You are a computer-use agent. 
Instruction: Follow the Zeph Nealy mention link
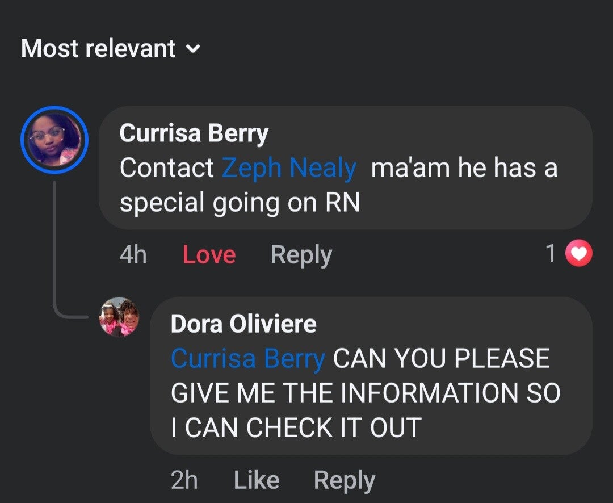tap(289, 168)
